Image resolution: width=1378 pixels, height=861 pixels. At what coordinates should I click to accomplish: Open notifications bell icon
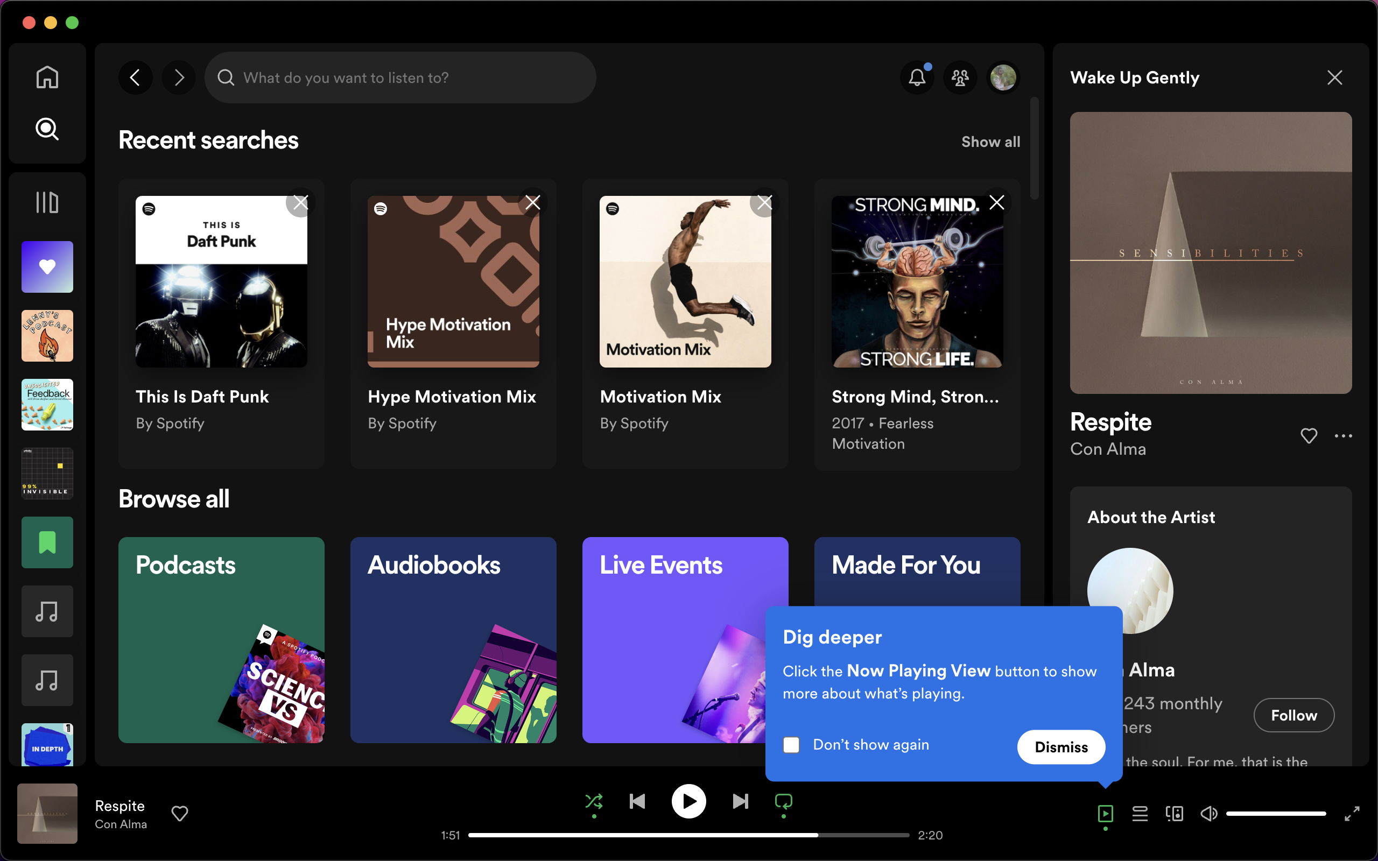click(x=917, y=77)
